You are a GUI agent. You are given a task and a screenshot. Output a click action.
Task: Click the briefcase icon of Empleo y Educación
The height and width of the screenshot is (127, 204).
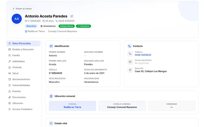tap(9, 49)
